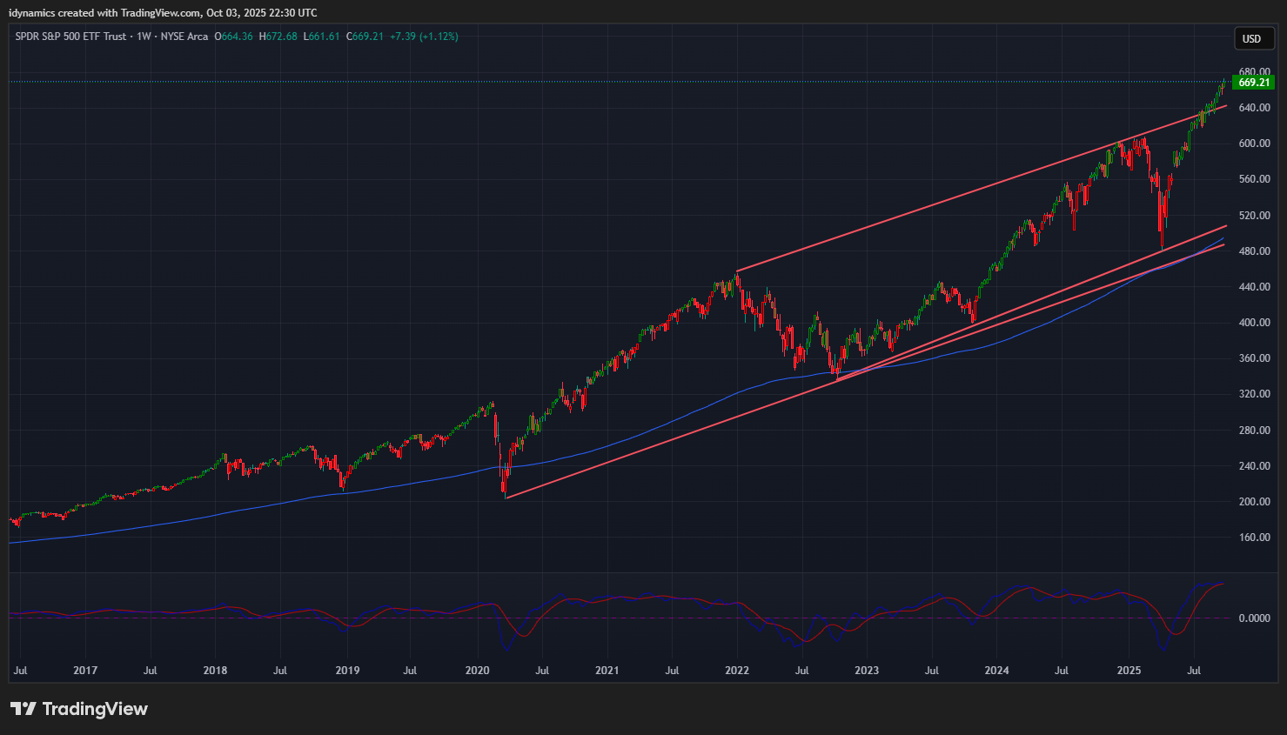The width and height of the screenshot is (1287, 735).
Task: Click the 160.00 level on price axis
Action: tap(1254, 538)
